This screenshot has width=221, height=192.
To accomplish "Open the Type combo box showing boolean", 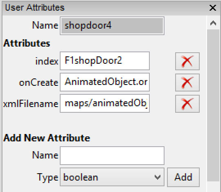I will pos(112,177).
